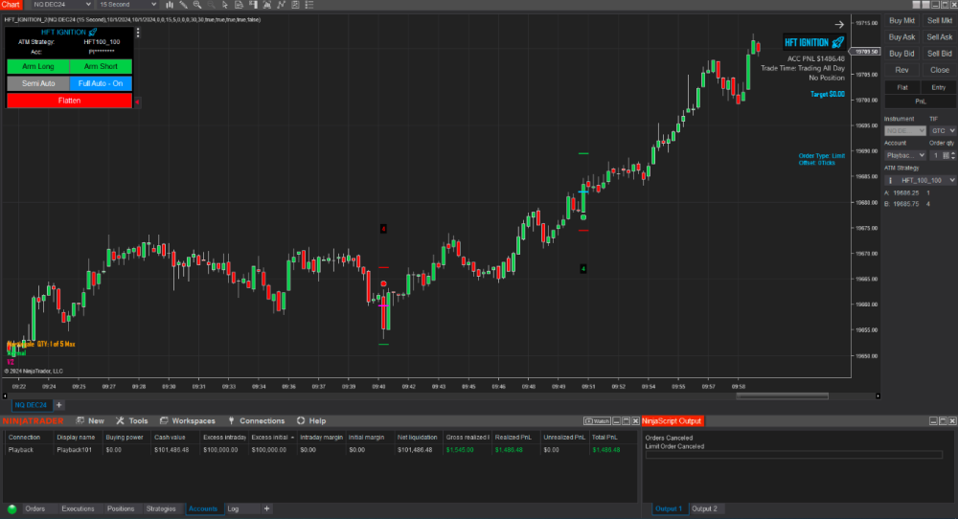Image resolution: width=958 pixels, height=519 pixels.
Task: Click the Sell Ask button
Action: [940, 37]
